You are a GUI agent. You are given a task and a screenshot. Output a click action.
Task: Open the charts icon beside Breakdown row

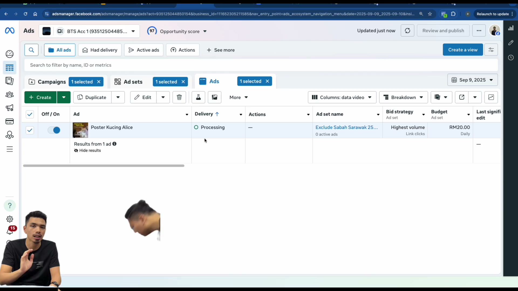point(491,97)
